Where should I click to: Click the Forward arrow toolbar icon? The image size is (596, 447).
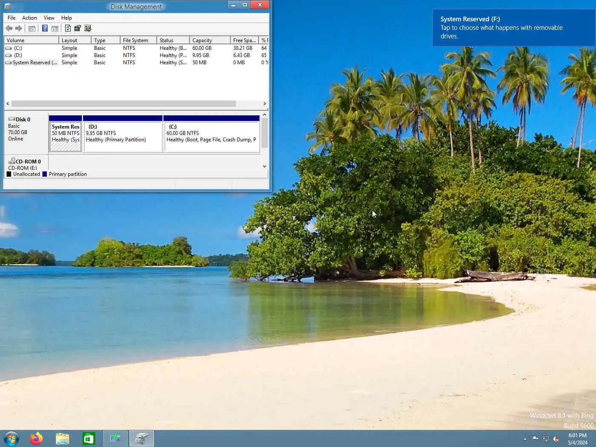[19, 29]
